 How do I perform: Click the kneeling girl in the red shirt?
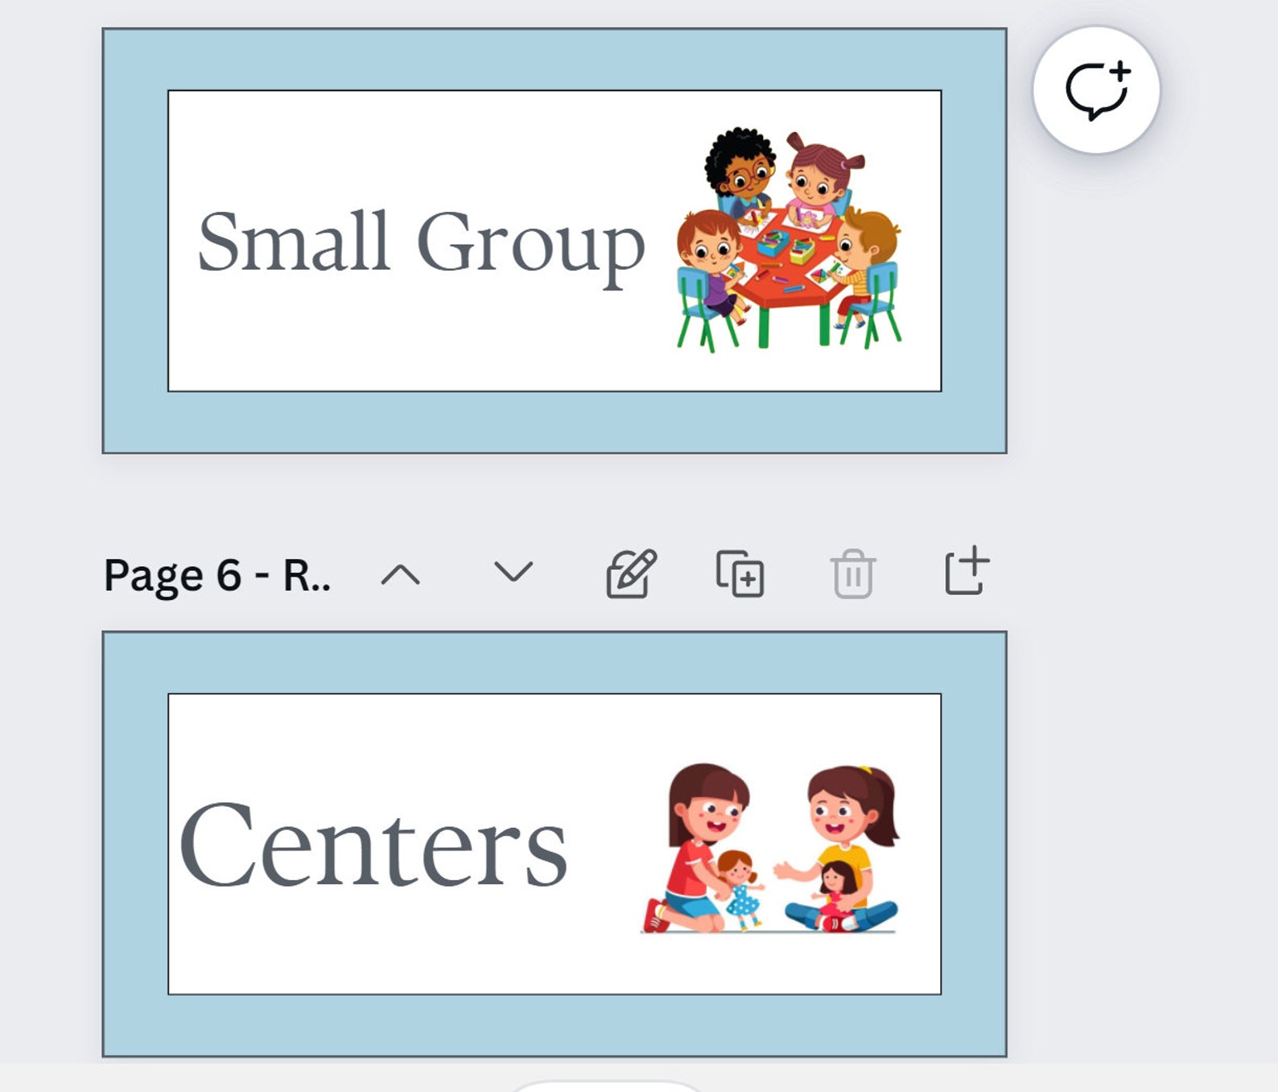697,846
